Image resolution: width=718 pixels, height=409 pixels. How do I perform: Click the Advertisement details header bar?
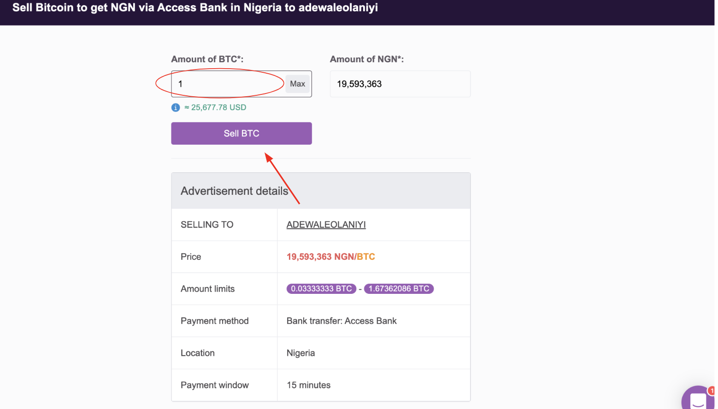click(x=235, y=190)
